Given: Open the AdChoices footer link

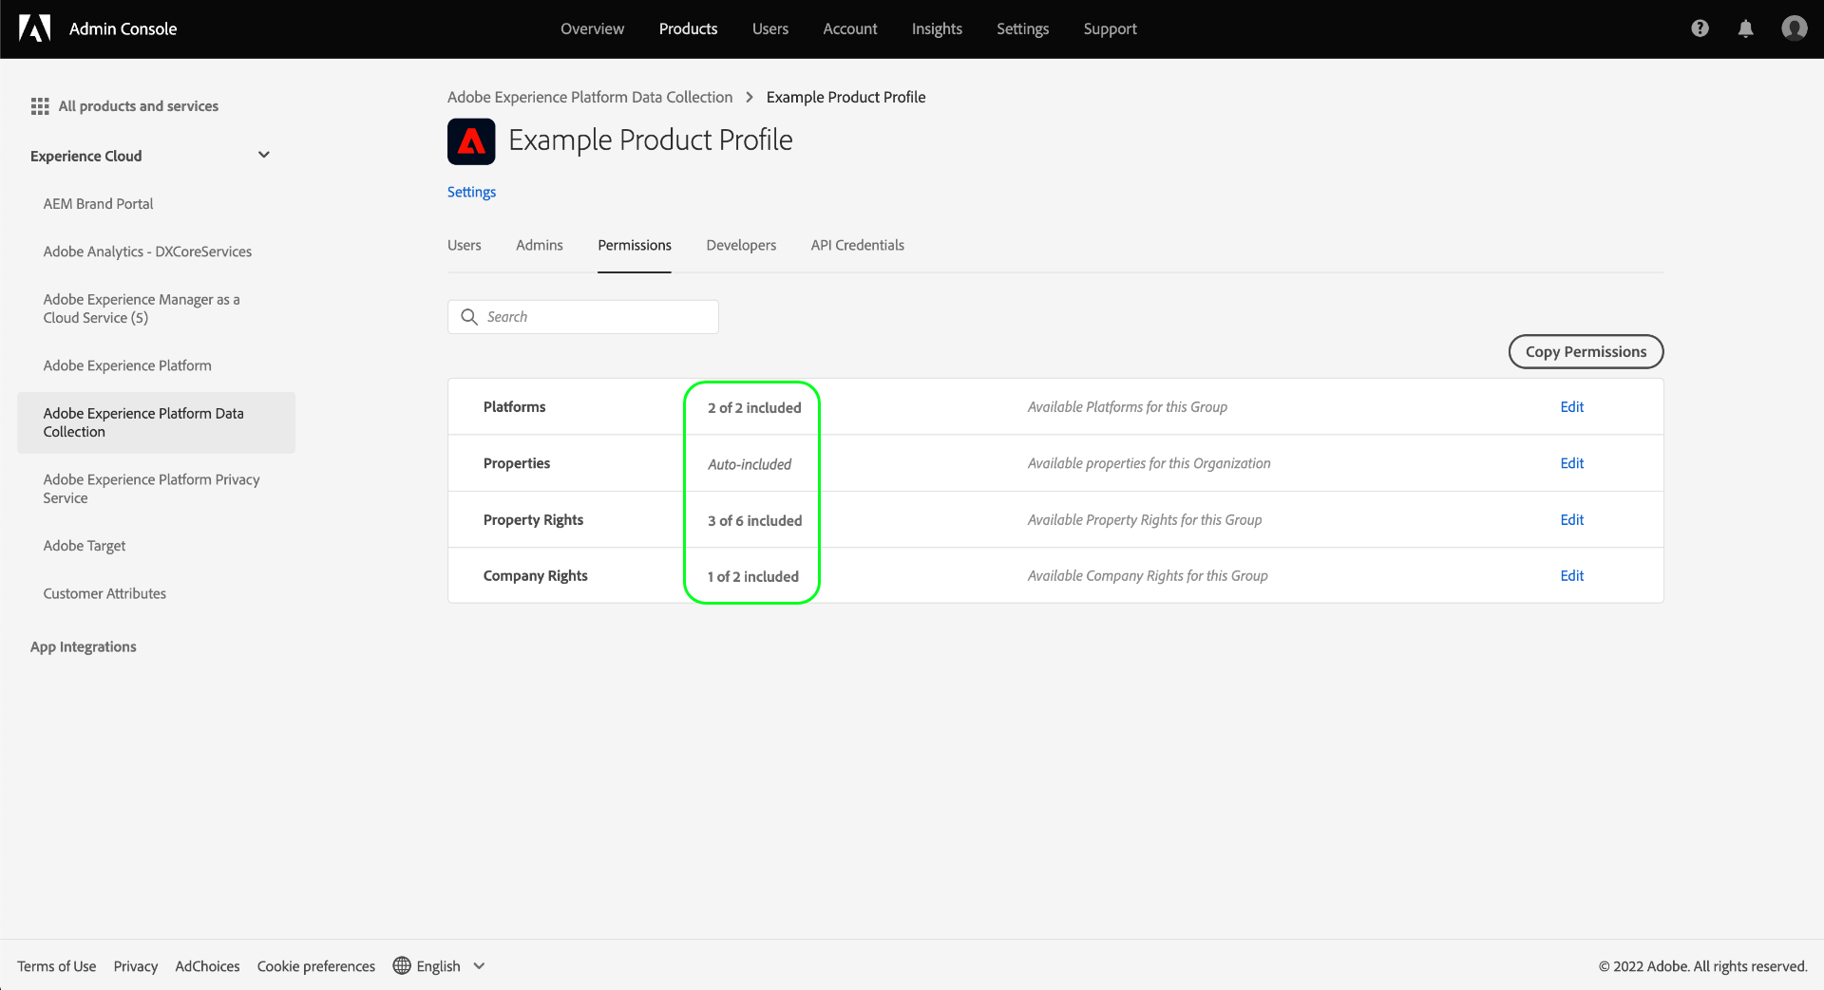Looking at the screenshot, I should coord(207,966).
